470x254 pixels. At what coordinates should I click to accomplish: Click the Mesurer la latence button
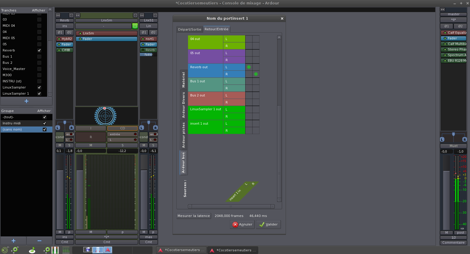[193, 216]
